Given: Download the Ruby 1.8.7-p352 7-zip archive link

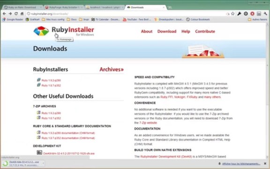Looking at the screenshot, I should click(51, 118).
